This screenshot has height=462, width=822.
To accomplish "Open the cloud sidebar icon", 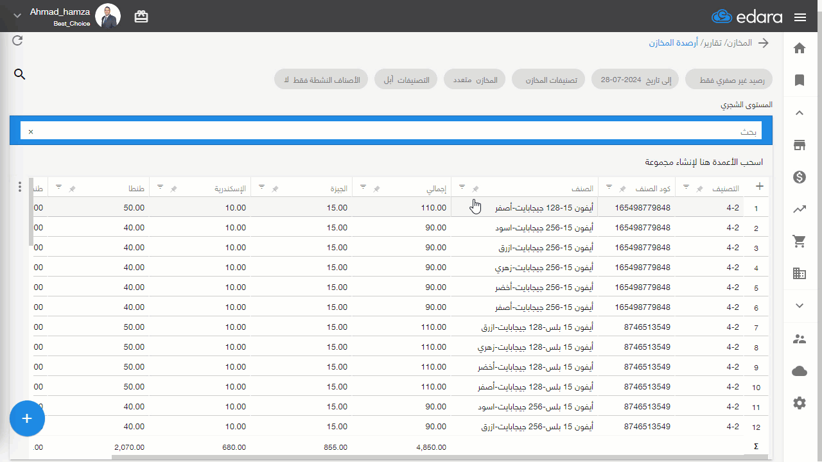I will 800,371.
